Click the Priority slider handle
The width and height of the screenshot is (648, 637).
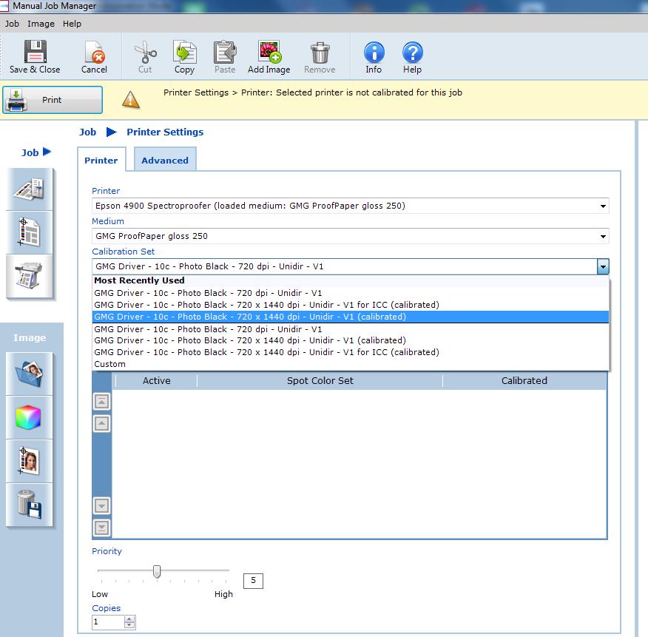[157, 571]
